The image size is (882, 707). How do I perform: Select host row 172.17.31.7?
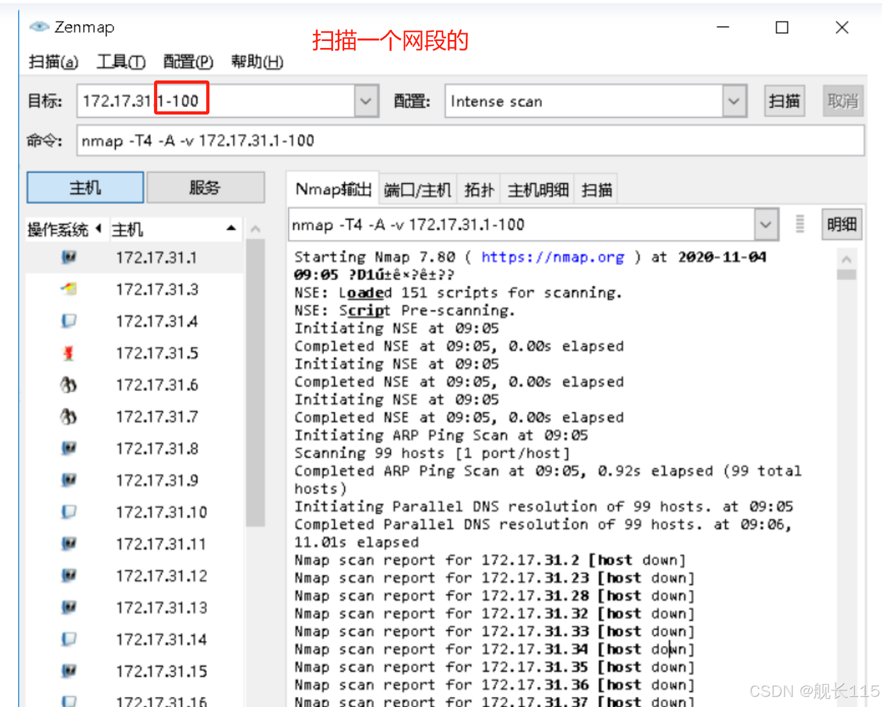coord(135,416)
